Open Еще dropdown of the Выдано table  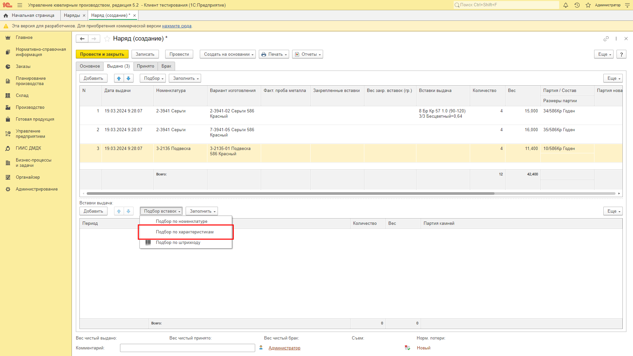click(x=613, y=78)
